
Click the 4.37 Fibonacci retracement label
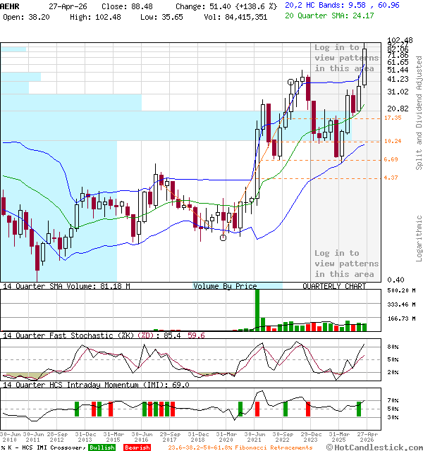pos(392,178)
